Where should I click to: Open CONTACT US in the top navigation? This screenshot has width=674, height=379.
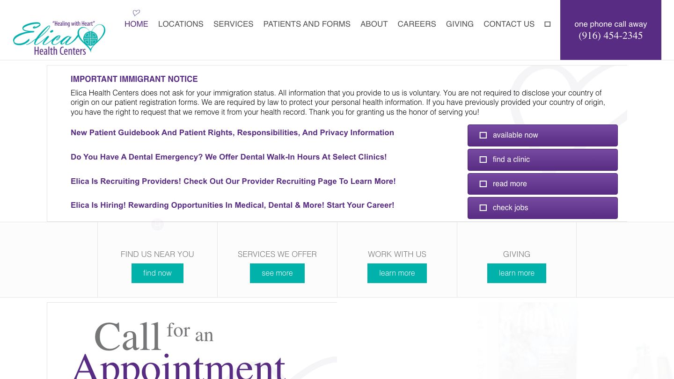coord(509,24)
